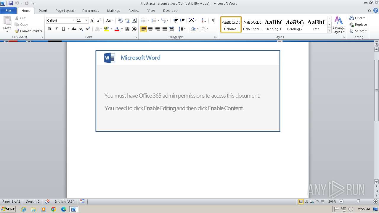Switch to Full Screen Reading view icon

(306, 201)
